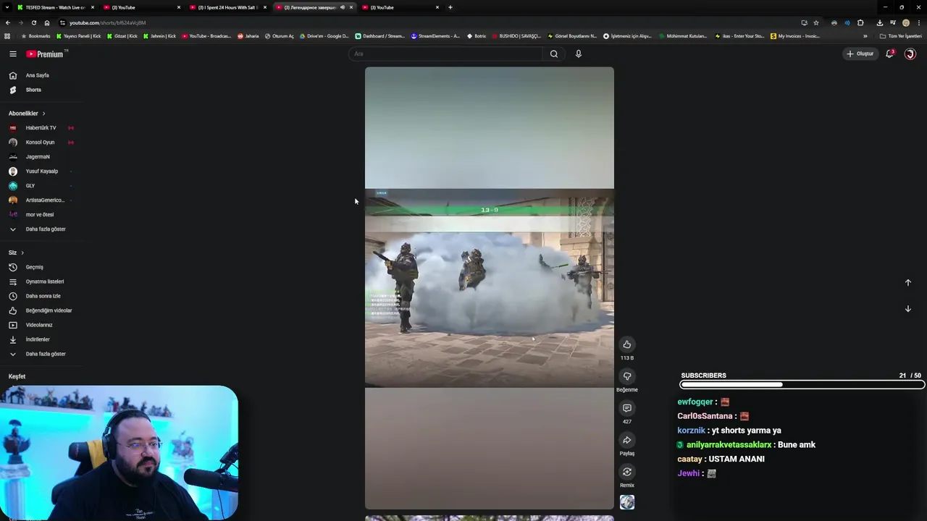Viewport: 927px width, 521px height.
Task: Open the YouTube account avatar menu
Action: point(910,54)
